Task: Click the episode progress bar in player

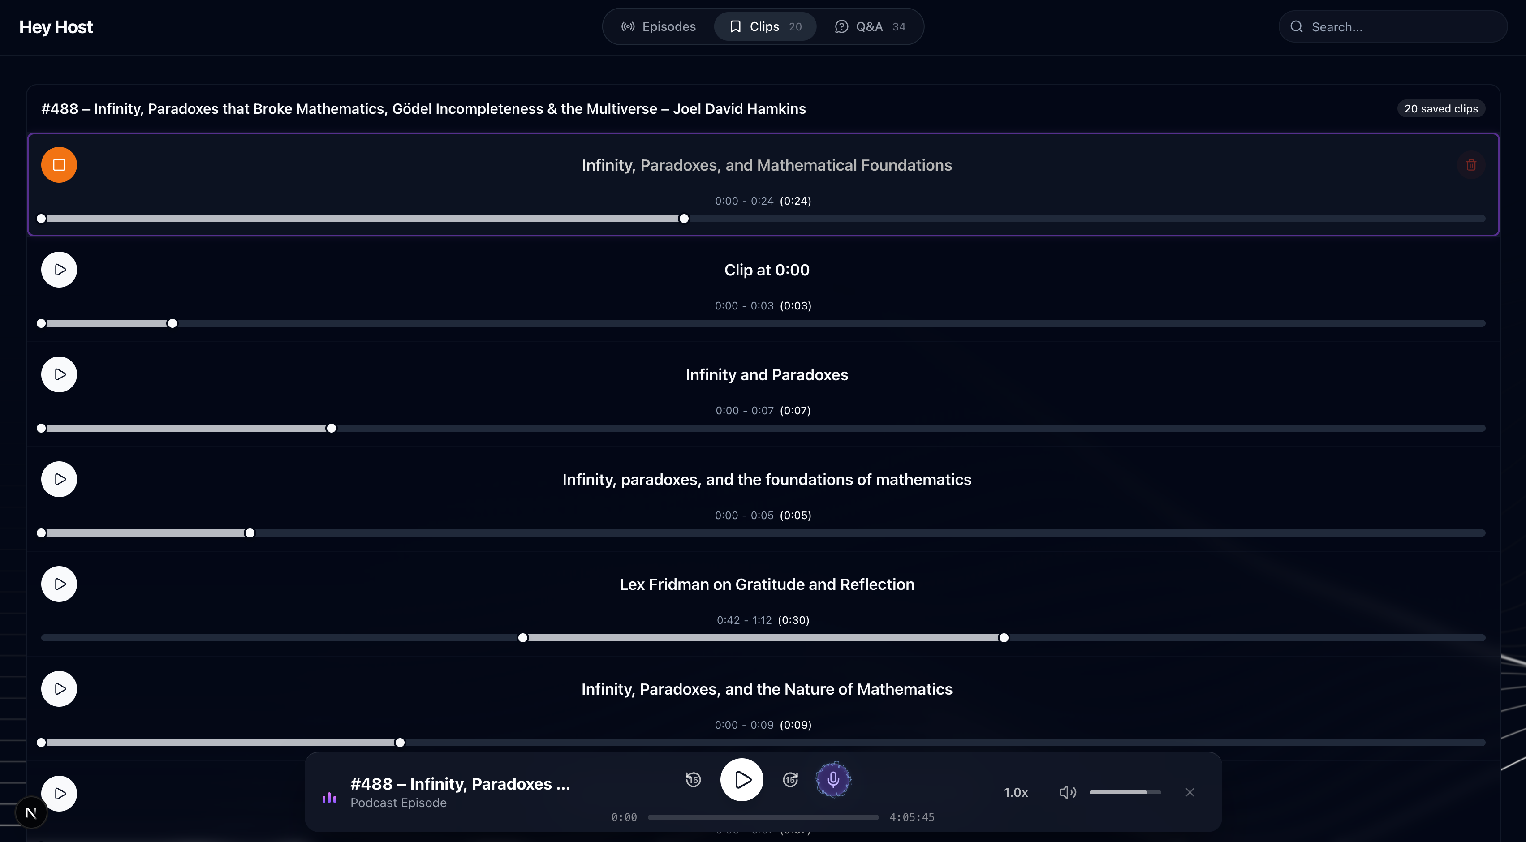Action: click(x=763, y=817)
